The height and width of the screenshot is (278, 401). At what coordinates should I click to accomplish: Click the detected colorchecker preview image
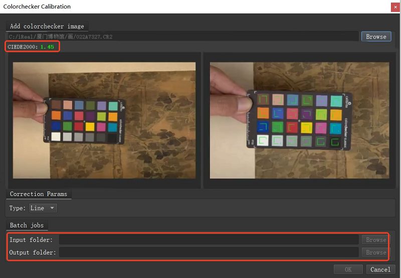(x=300, y=120)
